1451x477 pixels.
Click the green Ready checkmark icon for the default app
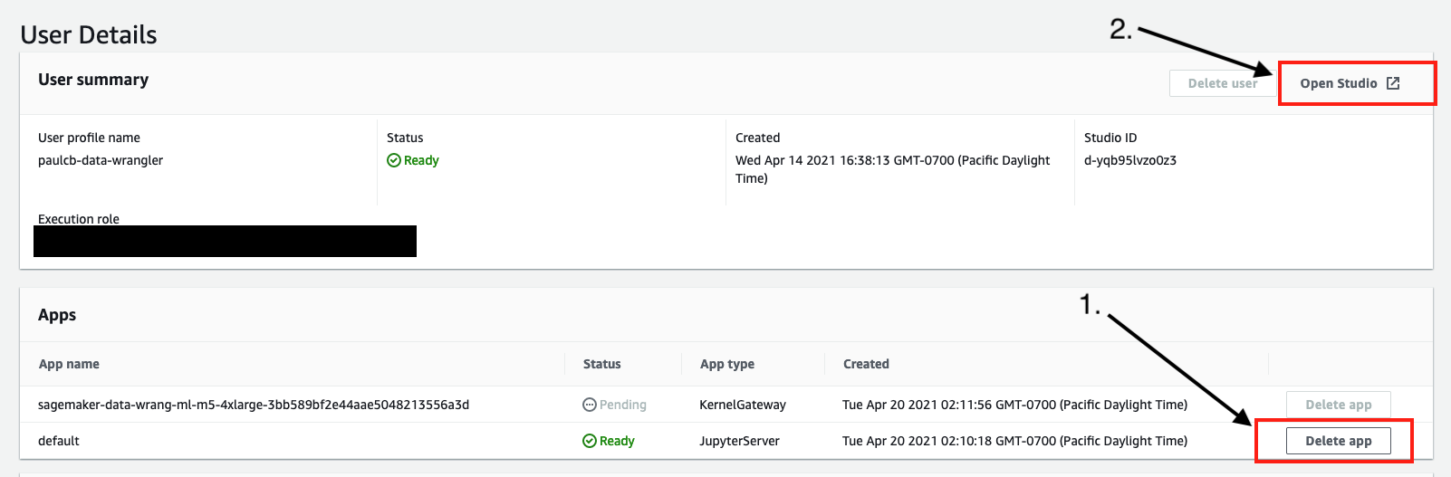(x=589, y=441)
